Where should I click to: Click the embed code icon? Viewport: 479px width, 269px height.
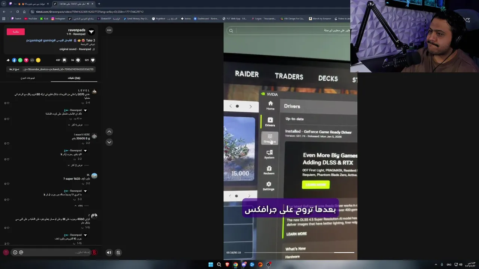coord(32,60)
